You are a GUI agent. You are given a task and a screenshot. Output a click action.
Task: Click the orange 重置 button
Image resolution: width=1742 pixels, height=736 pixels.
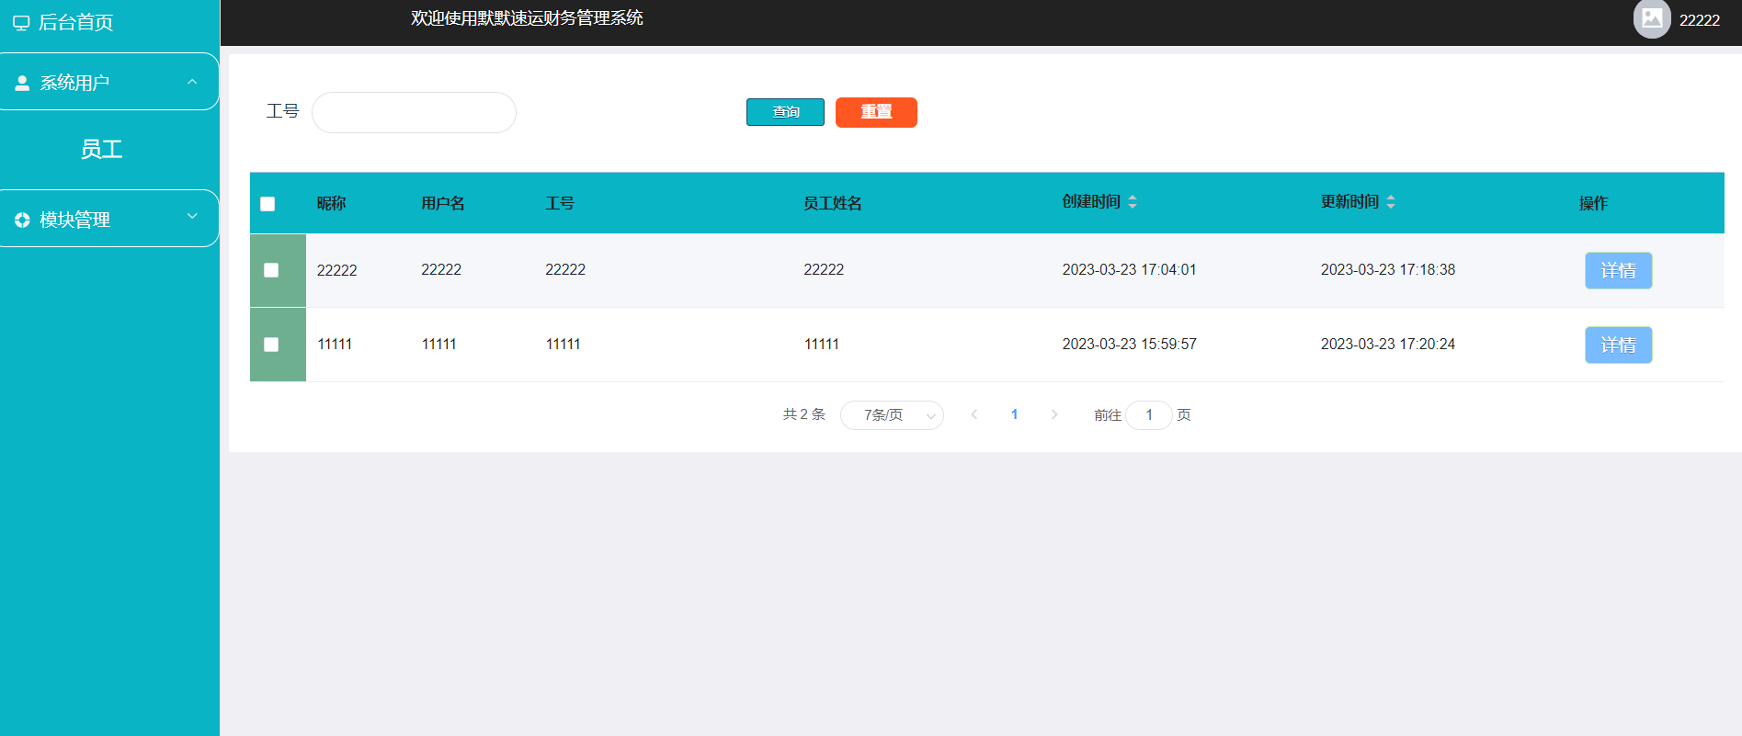click(876, 112)
